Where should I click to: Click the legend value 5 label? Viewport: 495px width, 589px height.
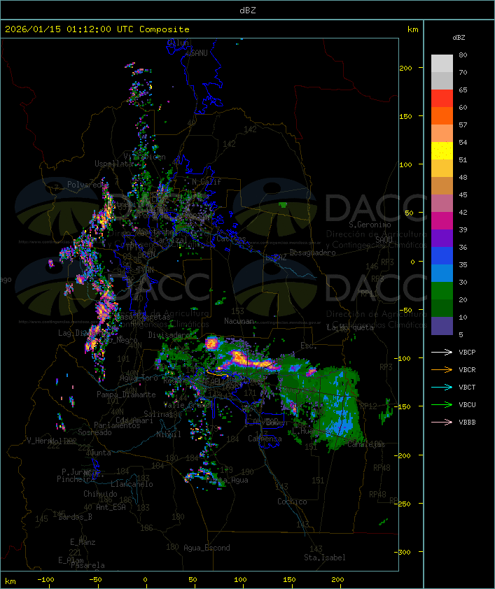(461, 334)
